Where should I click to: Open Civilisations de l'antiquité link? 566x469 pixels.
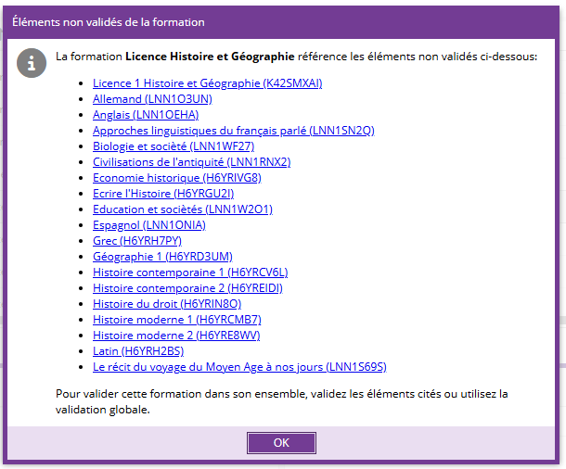191,162
